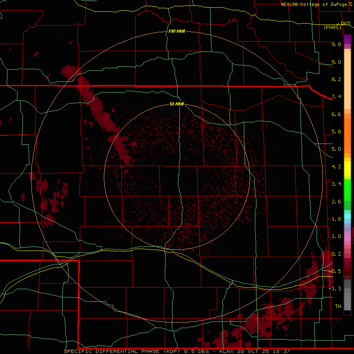Click the SPECIFIC DIFFERENTIAL PHASE title text
354x354 pixels.
click(112, 351)
